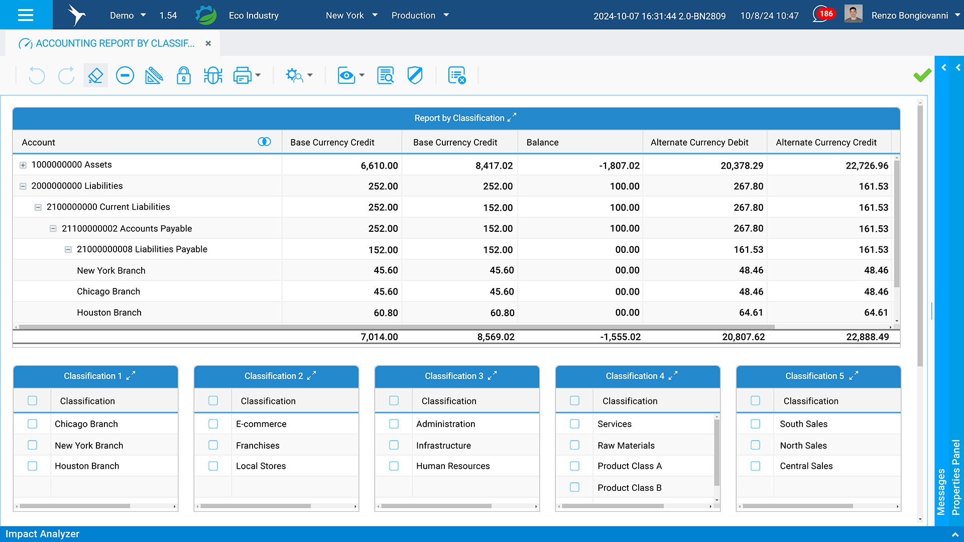Collapse the 2100000000 Current Liabilities node
The width and height of the screenshot is (964, 542).
click(38, 207)
